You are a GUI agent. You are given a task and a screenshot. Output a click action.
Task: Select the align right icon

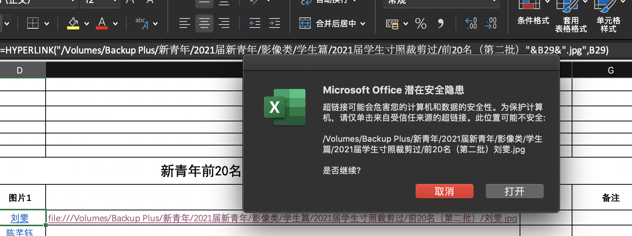pos(224,23)
